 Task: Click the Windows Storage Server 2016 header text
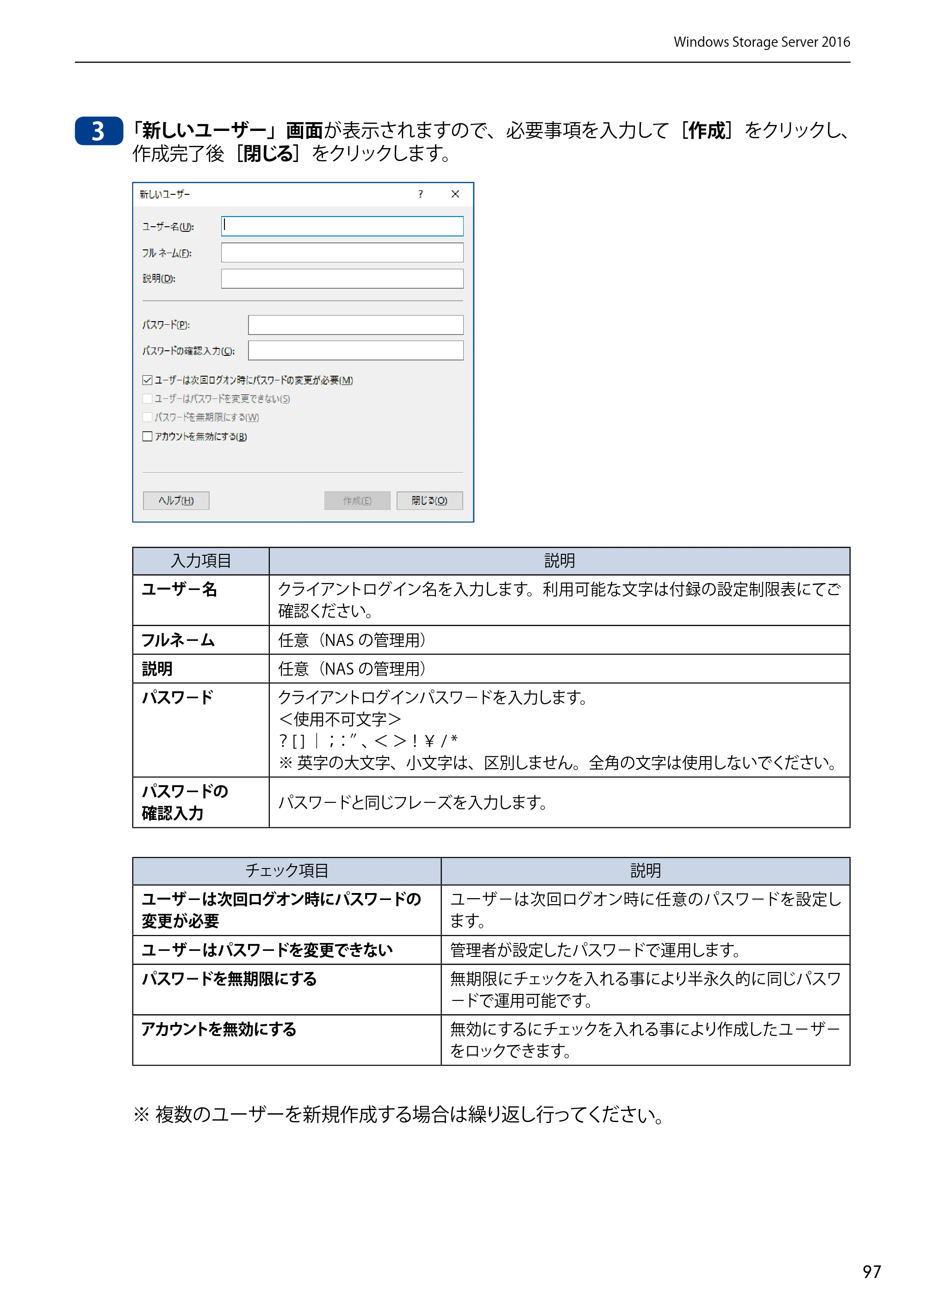click(762, 42)
